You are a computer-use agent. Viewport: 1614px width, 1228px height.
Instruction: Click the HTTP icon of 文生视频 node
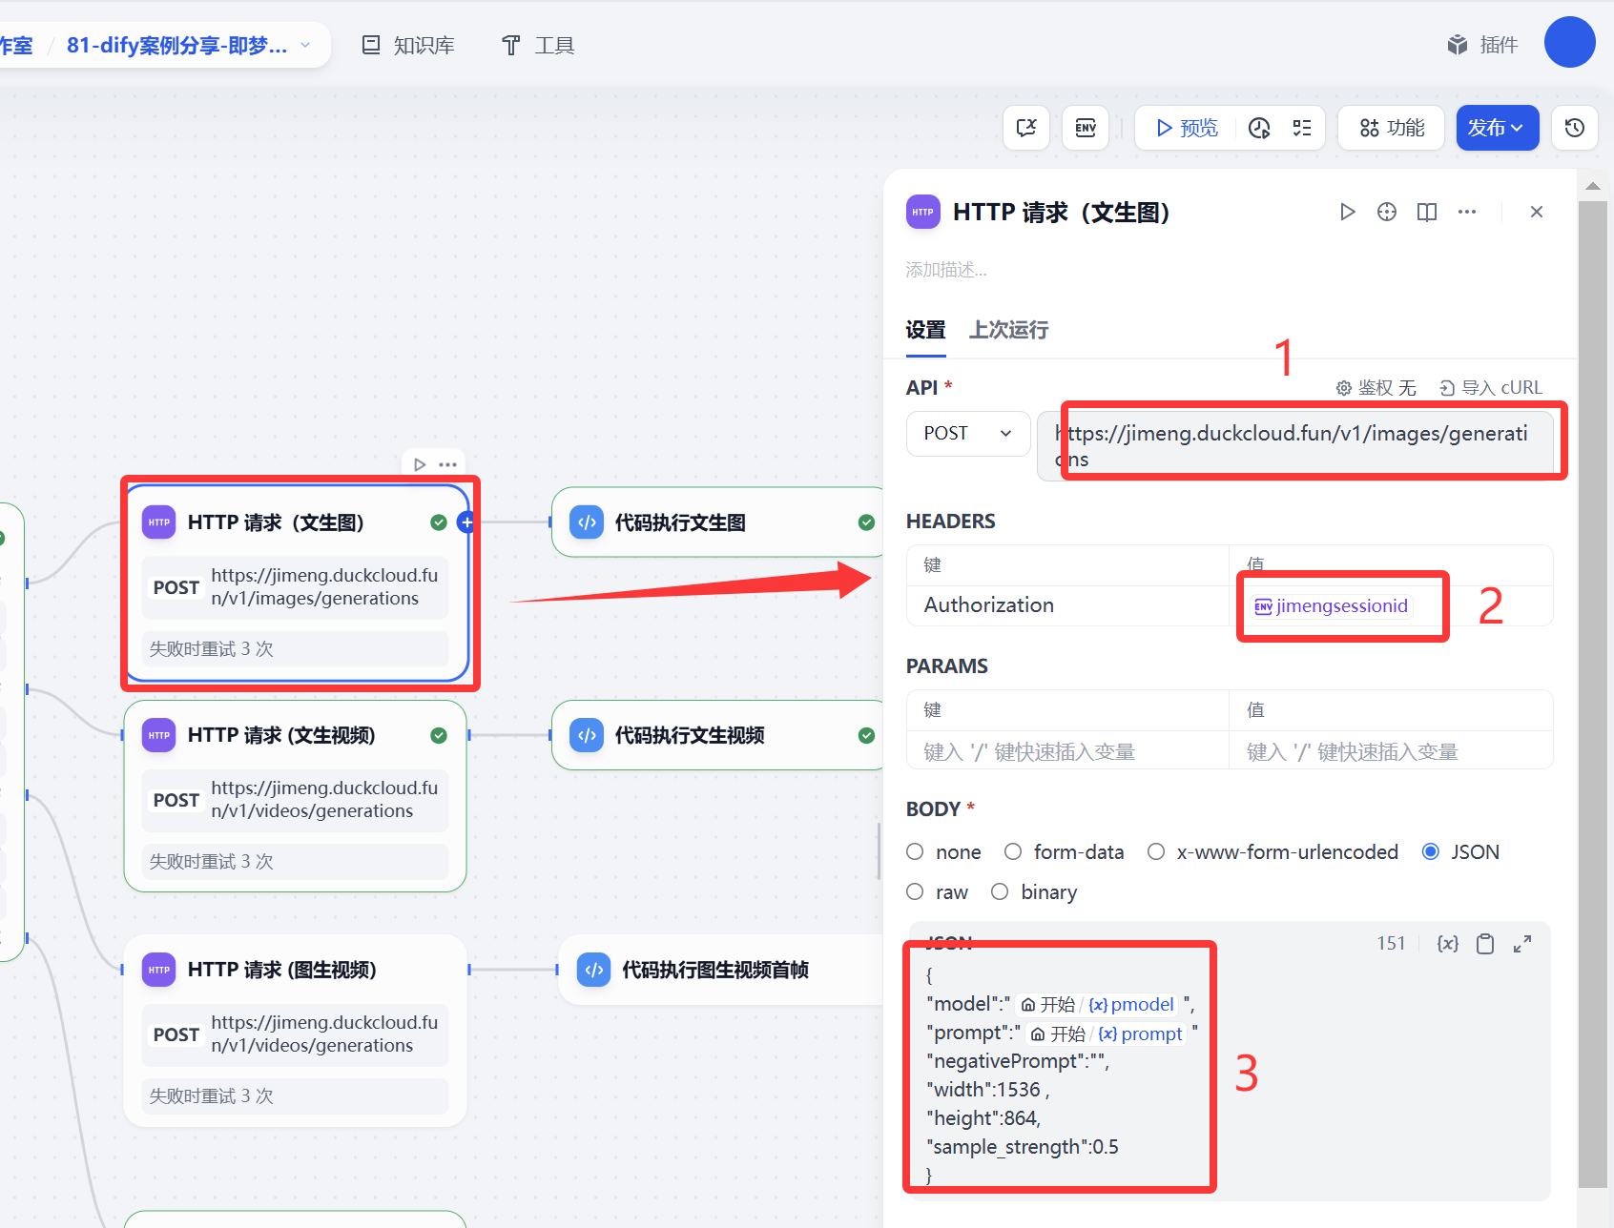159,735
